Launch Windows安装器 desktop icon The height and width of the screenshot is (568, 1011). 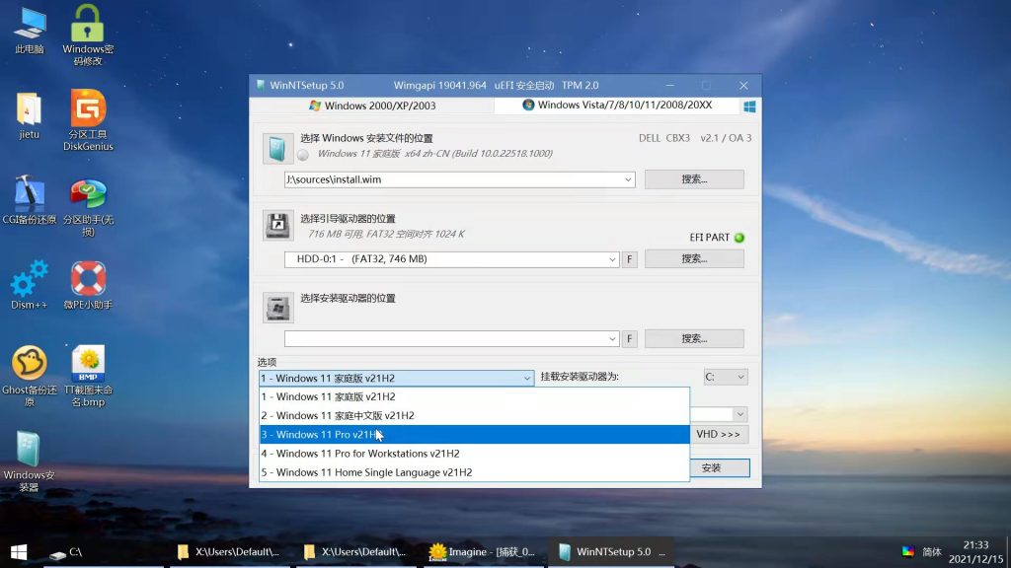click(29, 461)
